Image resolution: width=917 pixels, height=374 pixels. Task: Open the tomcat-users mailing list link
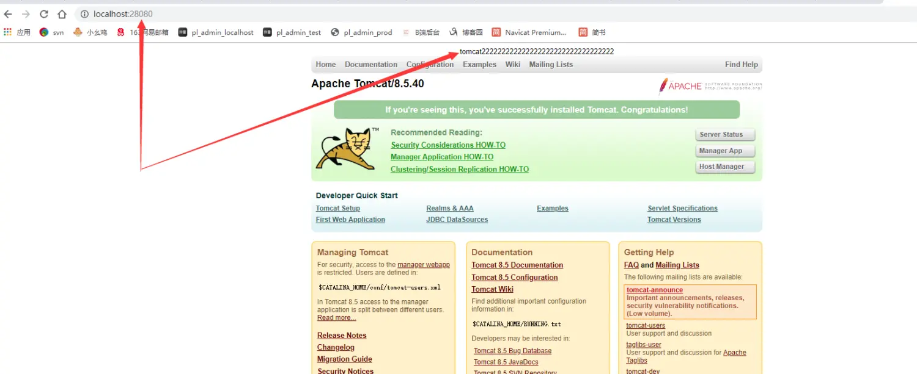pos(646,326)
